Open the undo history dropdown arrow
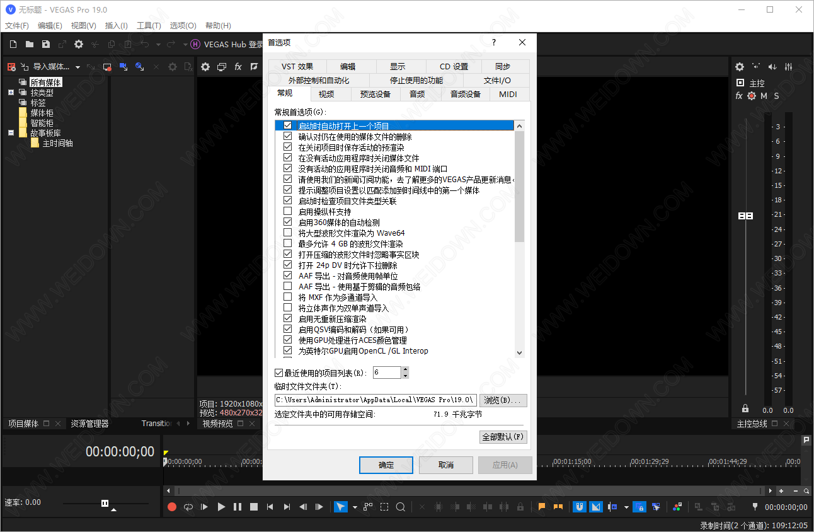814x532 pixels. tap(158, 45)
